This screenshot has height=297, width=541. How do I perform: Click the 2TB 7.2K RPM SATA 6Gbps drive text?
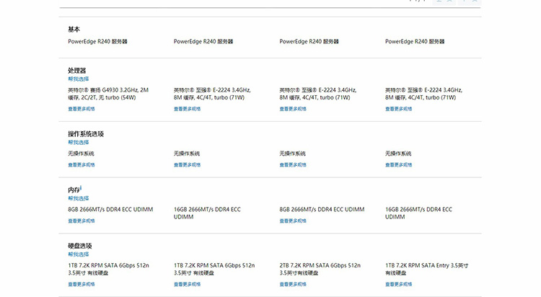[x=320, y=269]
